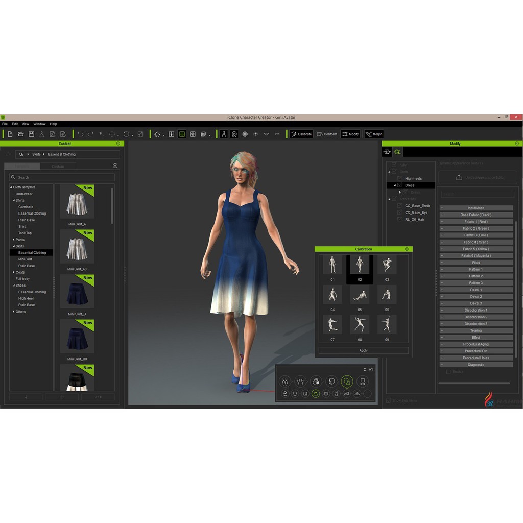Select the green skirt category icon
Screen dimensions: 523x523
(x=316, y=394)
